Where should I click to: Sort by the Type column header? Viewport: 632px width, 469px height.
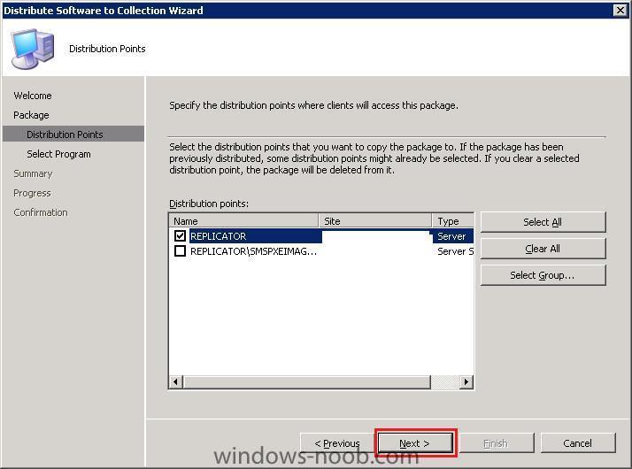(453, 221)
